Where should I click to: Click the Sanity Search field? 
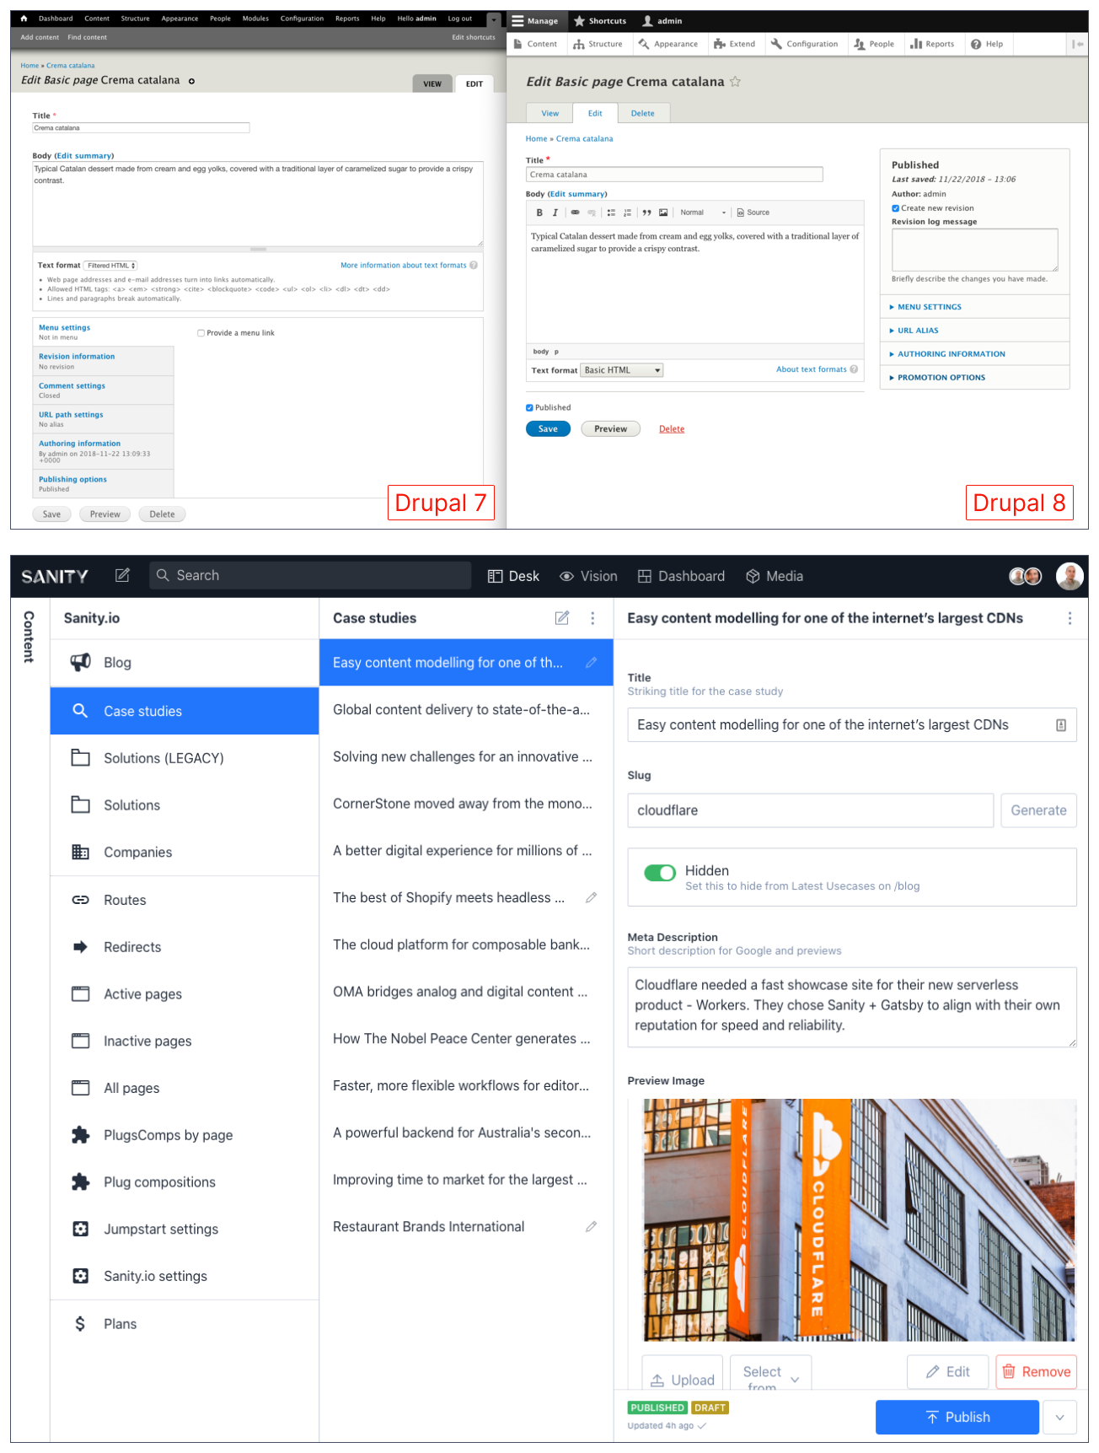tap(310, 575)
